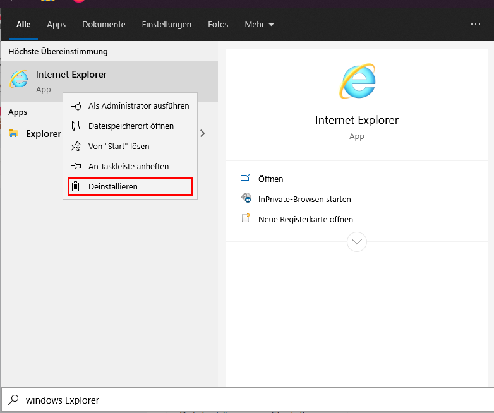
Task: Expand more actions with the circled down chevron
Action: [x=357, y=241]
